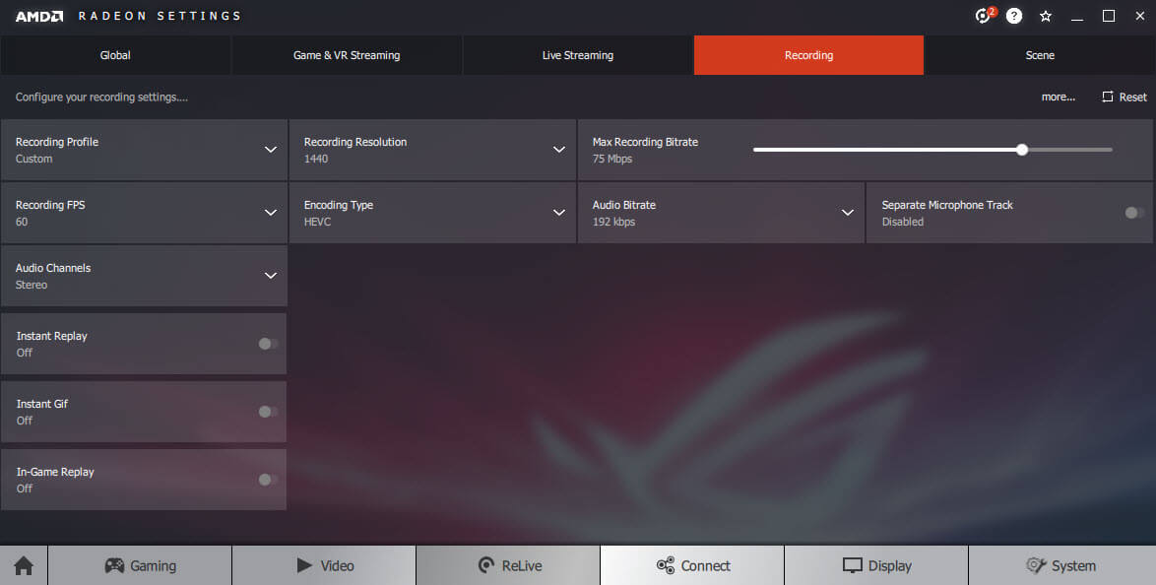Open the Display section
Image resolution: width=1156 pixels, height=585 pixels.
point(876,566)
